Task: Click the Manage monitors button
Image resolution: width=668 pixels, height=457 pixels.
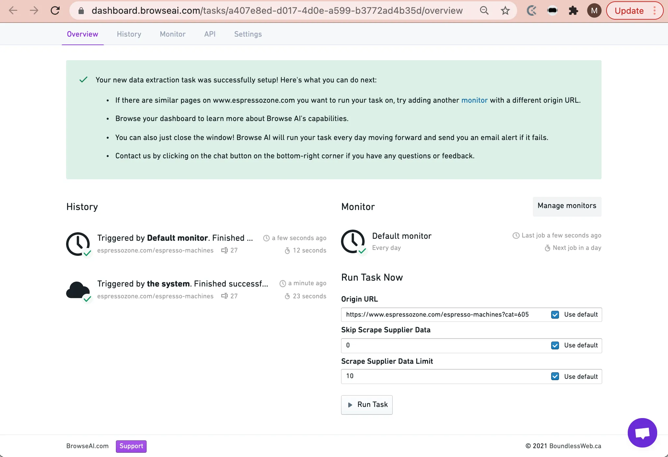Action: coord(567,206)
